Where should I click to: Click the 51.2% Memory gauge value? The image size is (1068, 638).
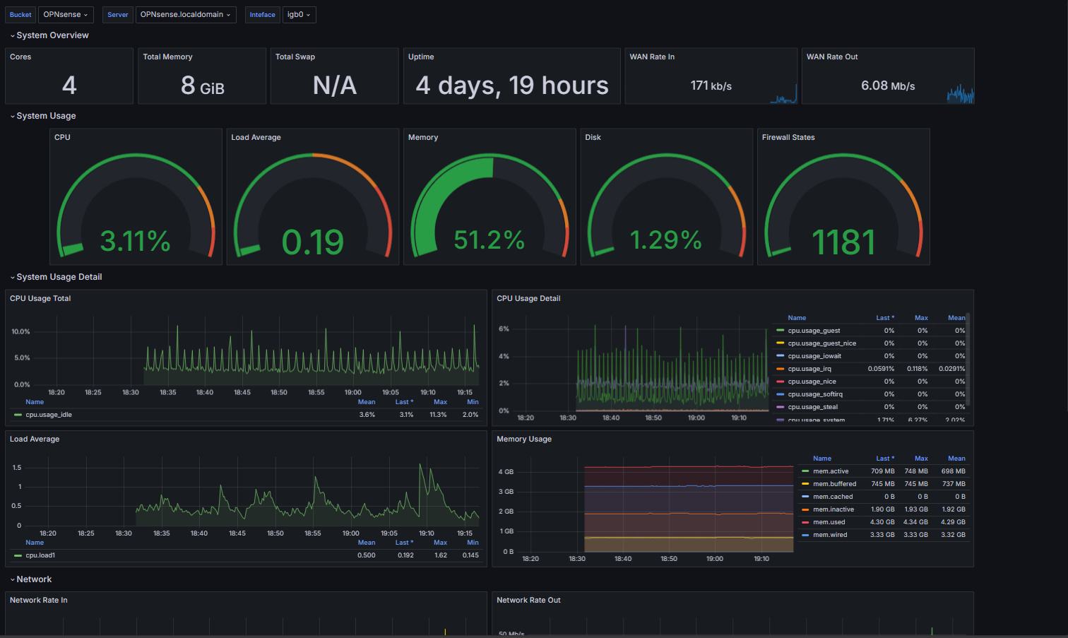coord(489,240)
